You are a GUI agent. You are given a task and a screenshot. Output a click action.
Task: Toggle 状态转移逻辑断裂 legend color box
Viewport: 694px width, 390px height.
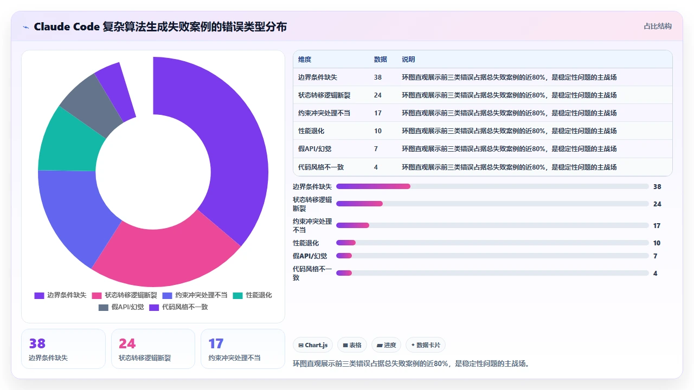click(97, 296)
